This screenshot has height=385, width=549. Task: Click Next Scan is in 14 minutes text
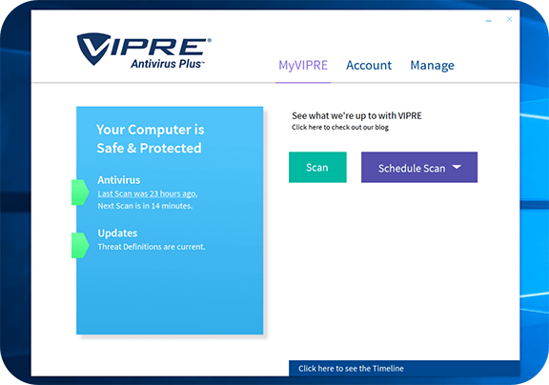pyautogui.click(x=145, y=206)
